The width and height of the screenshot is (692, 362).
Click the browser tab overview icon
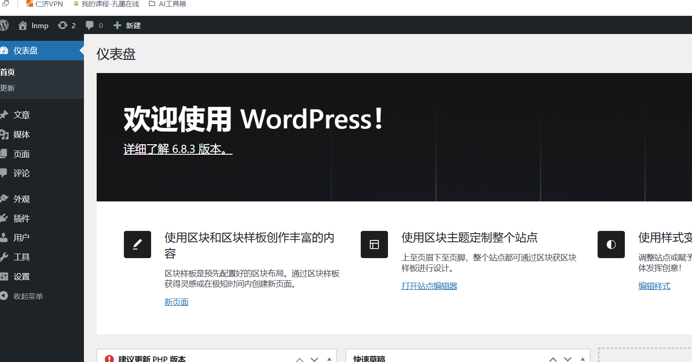(5, 3)
